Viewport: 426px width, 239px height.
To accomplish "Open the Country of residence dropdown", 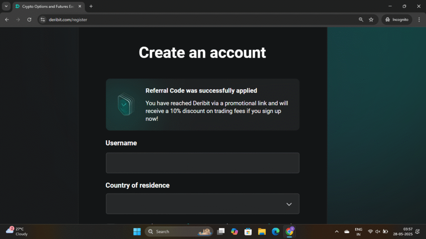I will (x=203, y=204).
